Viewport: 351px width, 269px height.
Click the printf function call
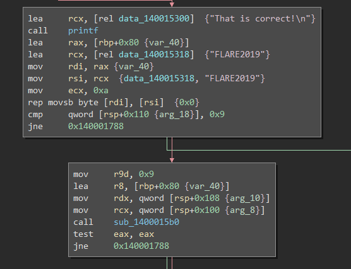pyautogui.click(x=83, y=31)
